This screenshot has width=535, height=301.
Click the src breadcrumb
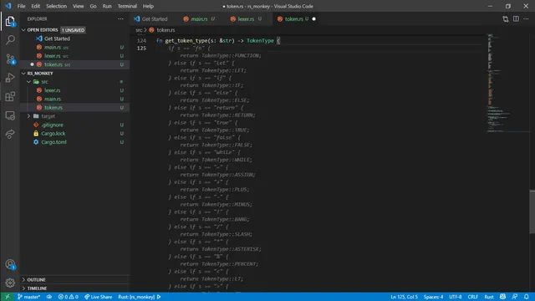coord(139,30)
